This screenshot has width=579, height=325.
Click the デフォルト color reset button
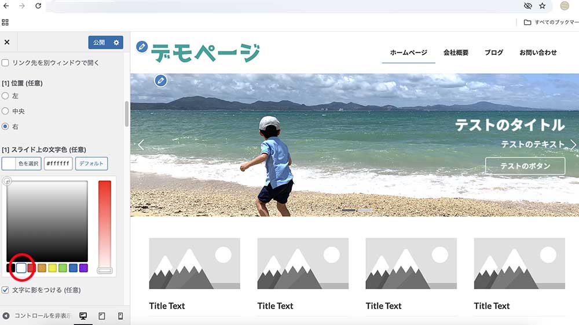click(91, 164)
